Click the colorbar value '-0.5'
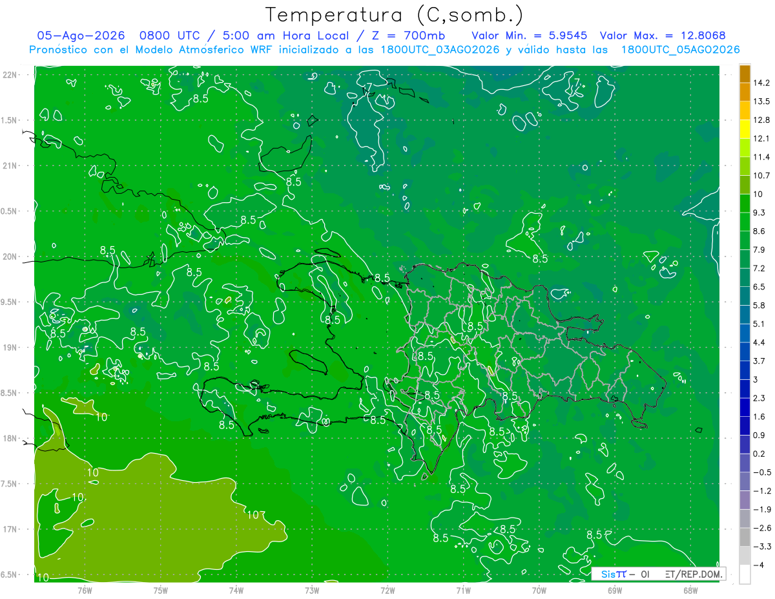The height and width of the screenshot is (599, 775). coord(762,472)
